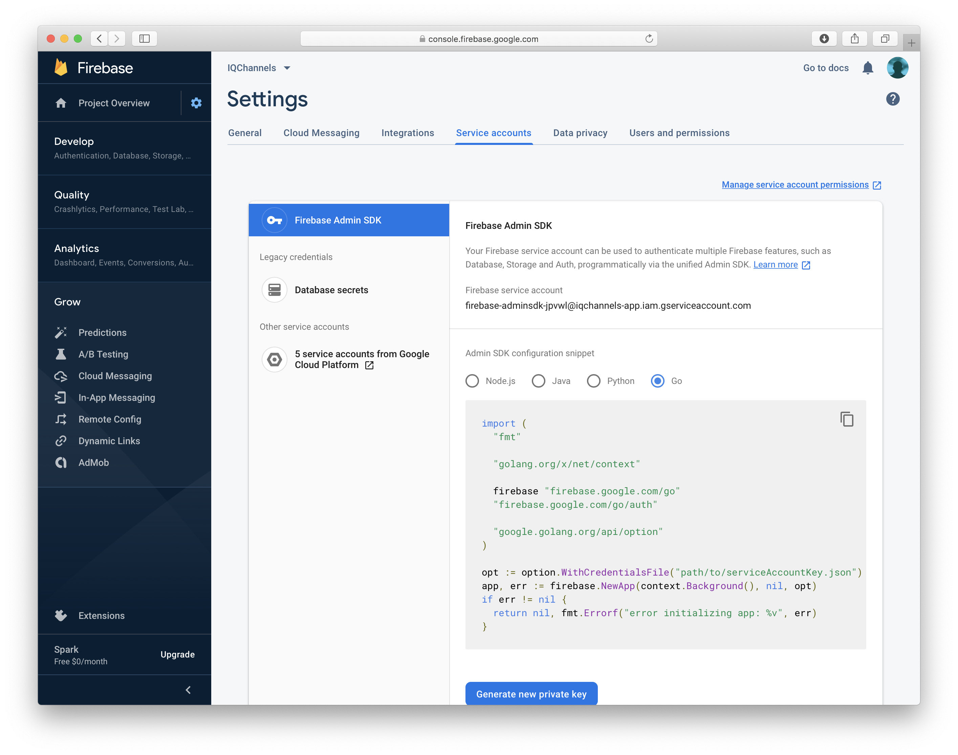
Task: Go back with Safari's back arrow
Action: 100,39
